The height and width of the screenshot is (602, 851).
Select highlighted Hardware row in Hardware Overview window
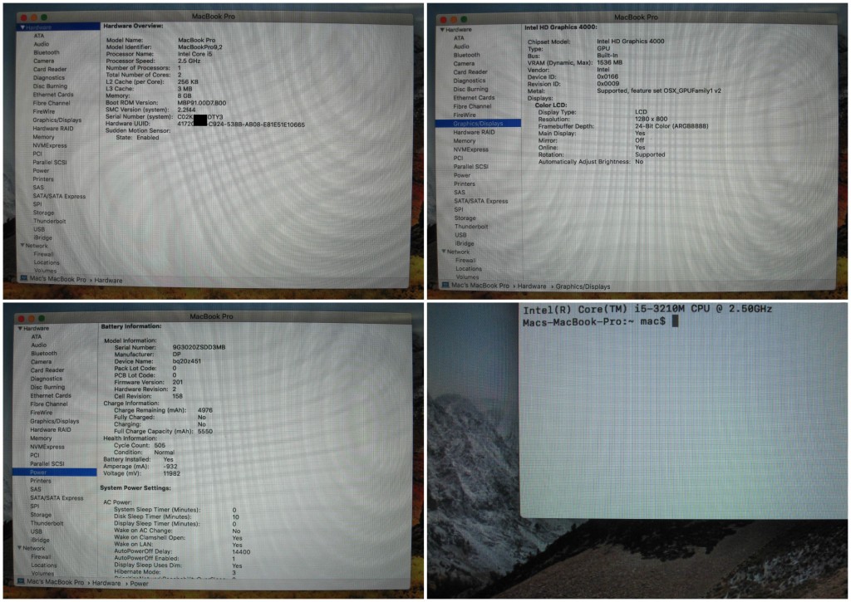pyautogui.click(x=58, y=27)
